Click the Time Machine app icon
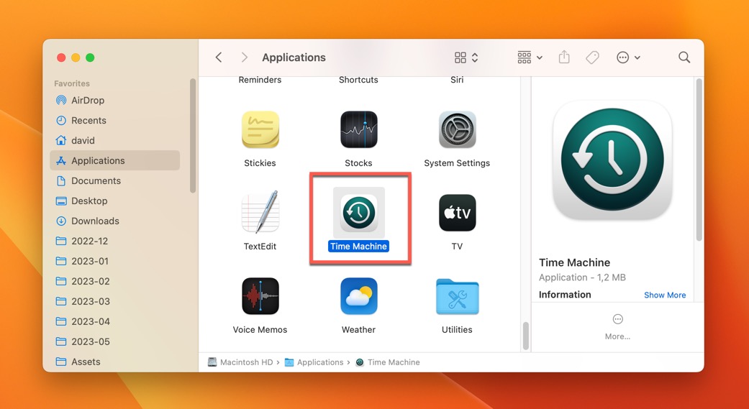 coord(359,213)
